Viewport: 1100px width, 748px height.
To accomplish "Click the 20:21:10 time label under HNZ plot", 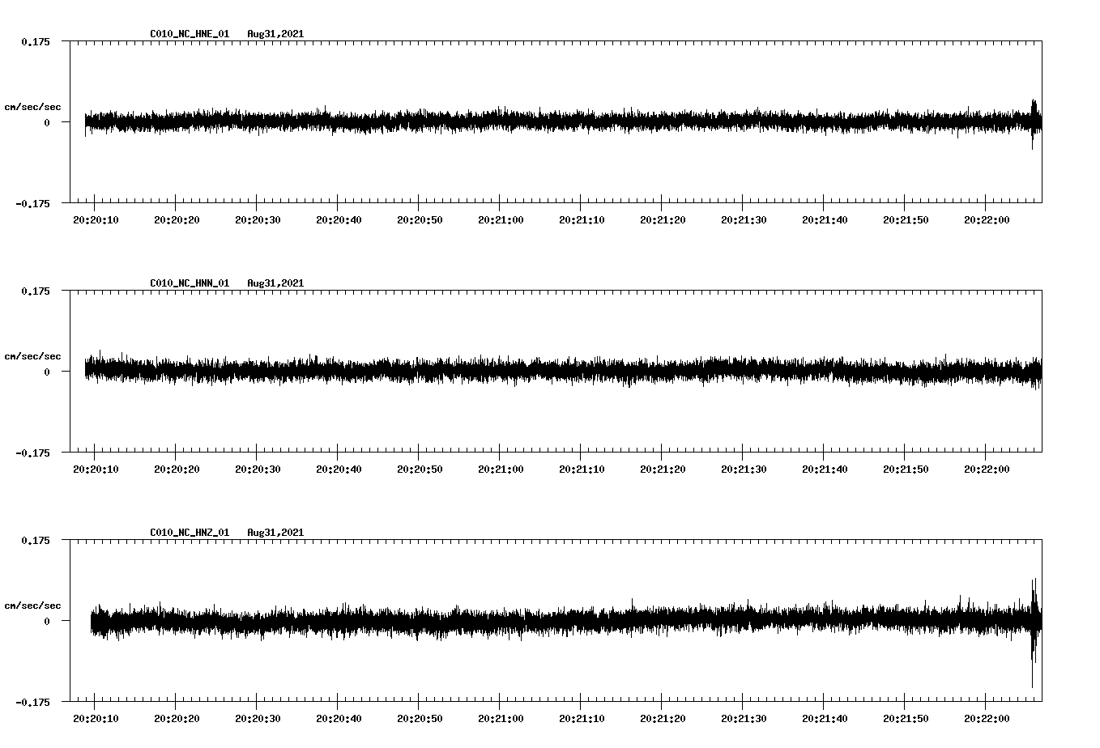I will [581, 719].
